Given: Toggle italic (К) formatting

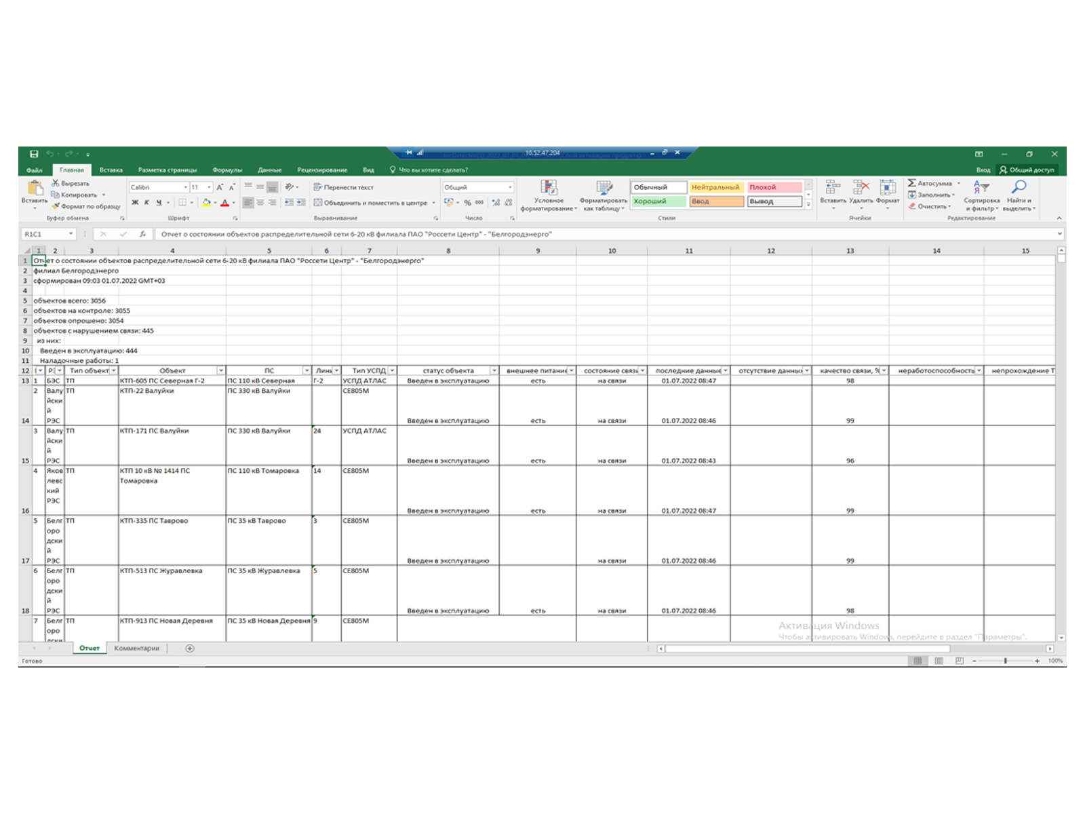Looking at the screenshot, I should coord(146,202).
